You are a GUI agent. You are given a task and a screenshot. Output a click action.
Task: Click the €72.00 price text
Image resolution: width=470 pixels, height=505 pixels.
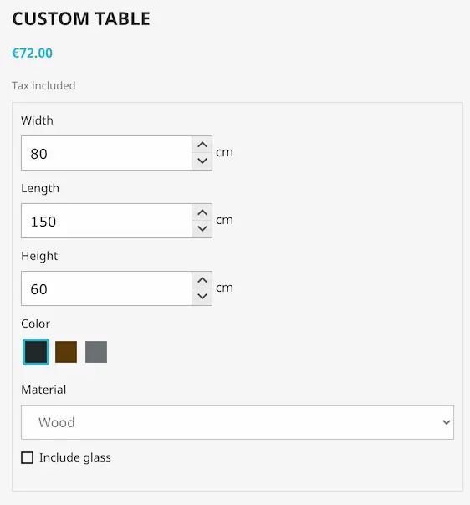[33, 54]
